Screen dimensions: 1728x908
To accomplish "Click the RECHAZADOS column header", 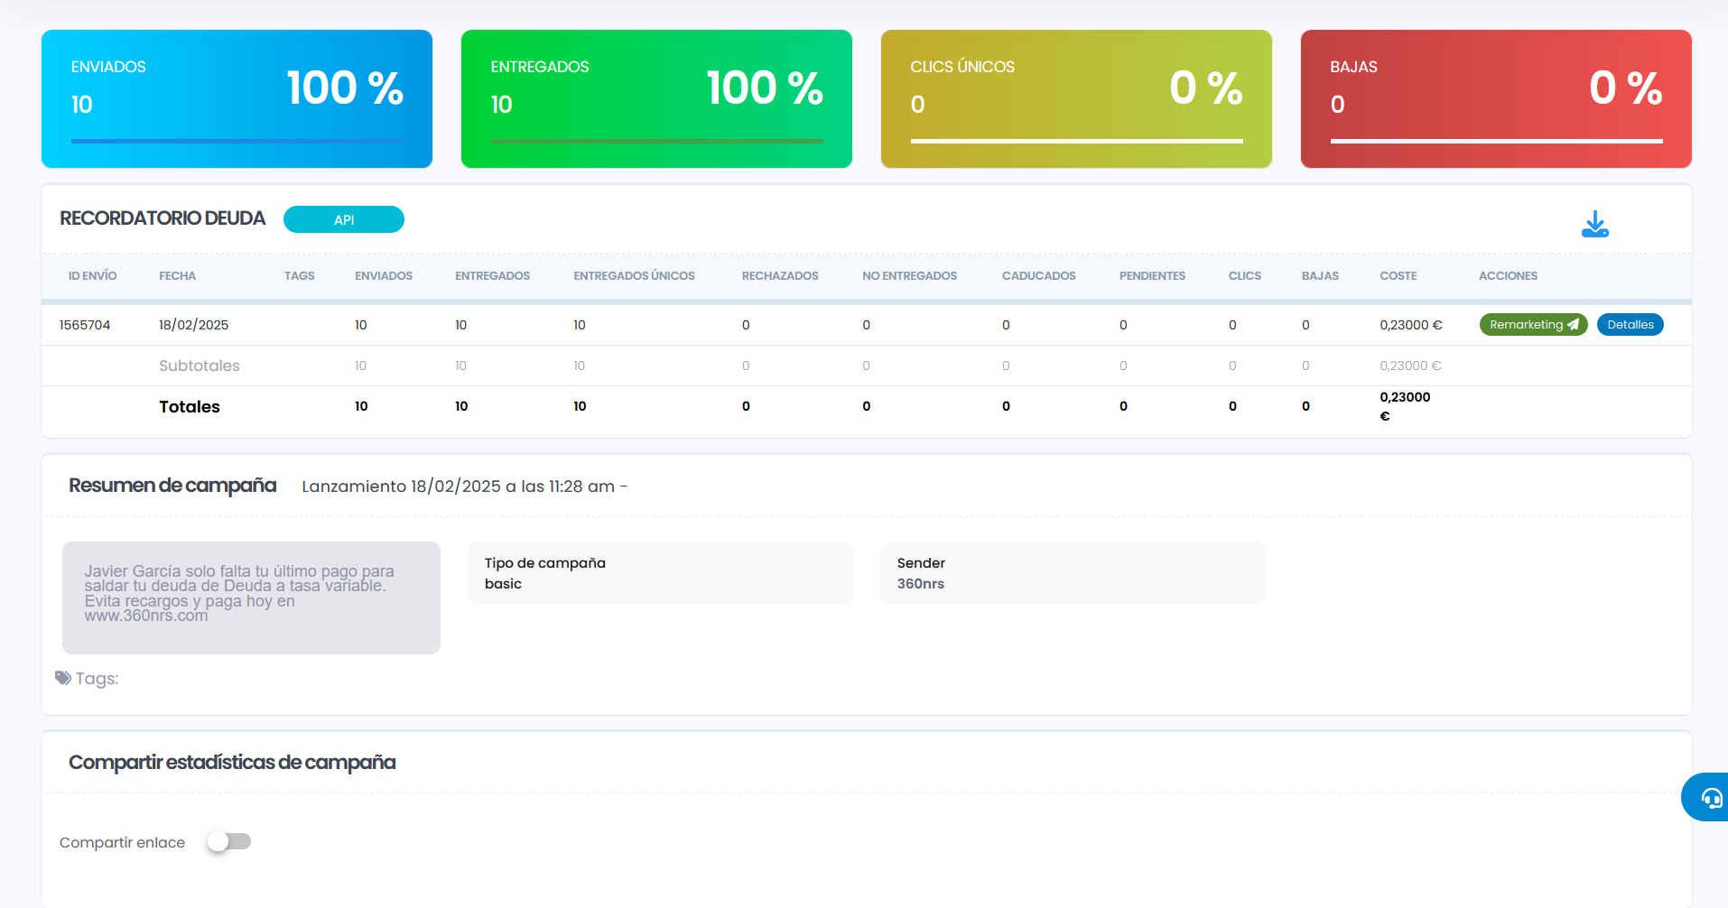I will click(779, 276).
